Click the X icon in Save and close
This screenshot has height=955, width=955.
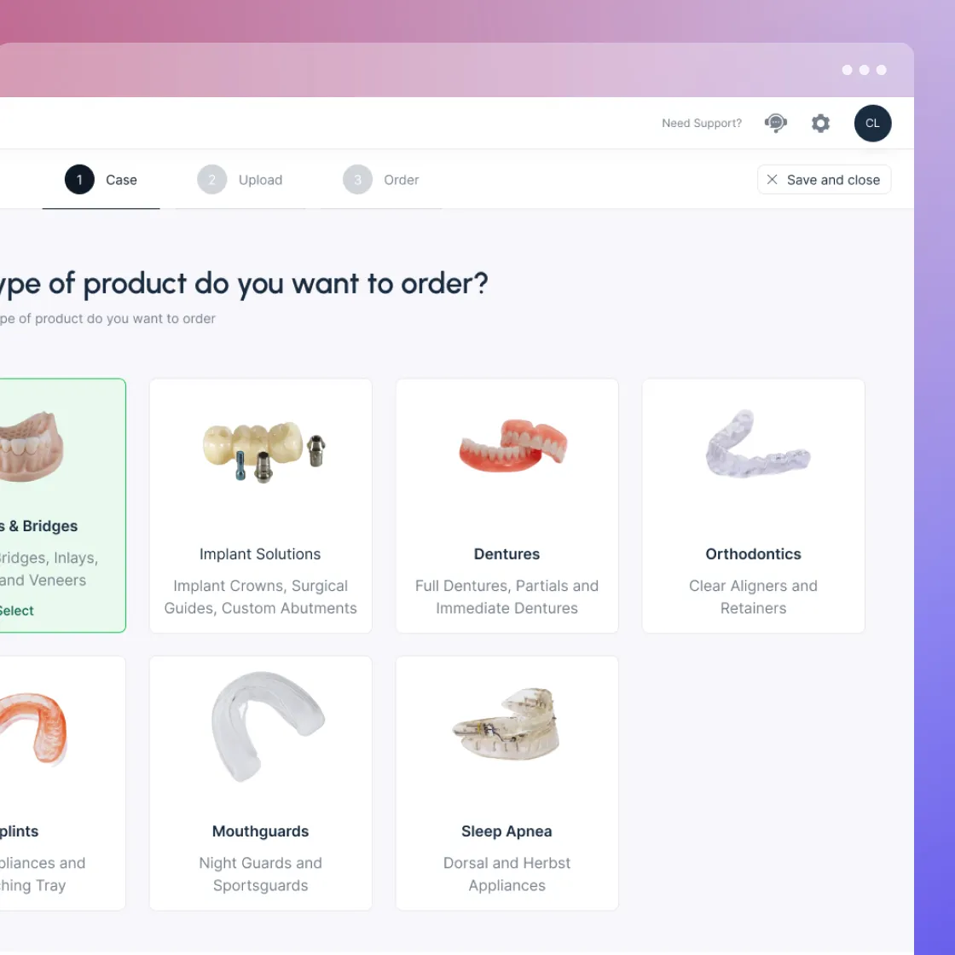click(772, 180)
